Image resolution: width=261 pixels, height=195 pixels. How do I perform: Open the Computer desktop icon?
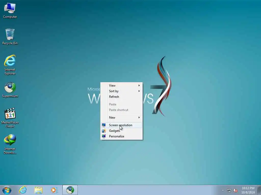click(x=10, y=11)
